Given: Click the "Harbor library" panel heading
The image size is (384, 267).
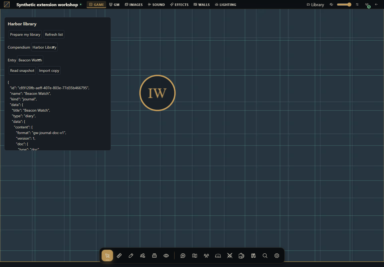Looking at the screenshot, I should pyautogui.click(x=22, y=24).
